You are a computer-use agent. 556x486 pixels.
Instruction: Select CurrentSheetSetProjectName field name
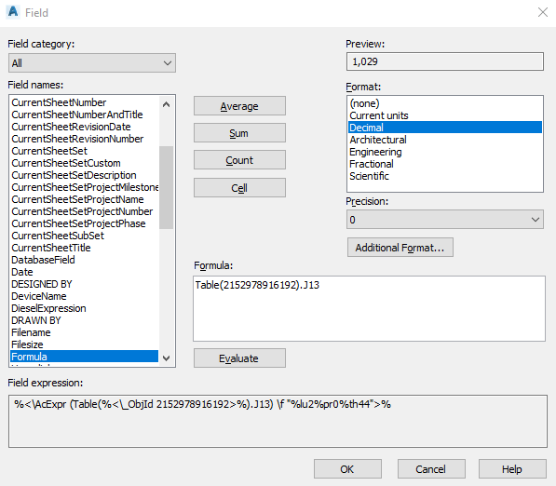tap(85, 199)
